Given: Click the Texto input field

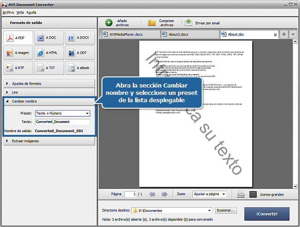Looking at the screenshot, I should pos(63,122).
